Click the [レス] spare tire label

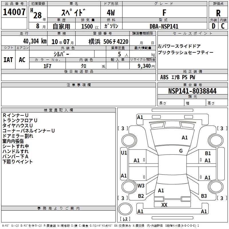[x=125, y=219]
